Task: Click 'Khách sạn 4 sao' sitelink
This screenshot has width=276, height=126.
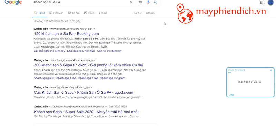Action: tap(66, 78)
